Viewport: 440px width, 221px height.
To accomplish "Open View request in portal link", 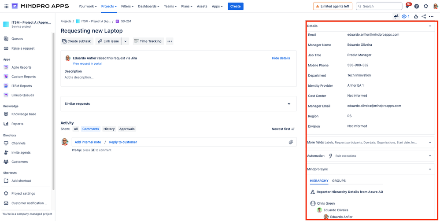I will tap(87, 64).
